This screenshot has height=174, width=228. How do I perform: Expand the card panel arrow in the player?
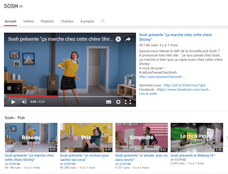(18, 89)
